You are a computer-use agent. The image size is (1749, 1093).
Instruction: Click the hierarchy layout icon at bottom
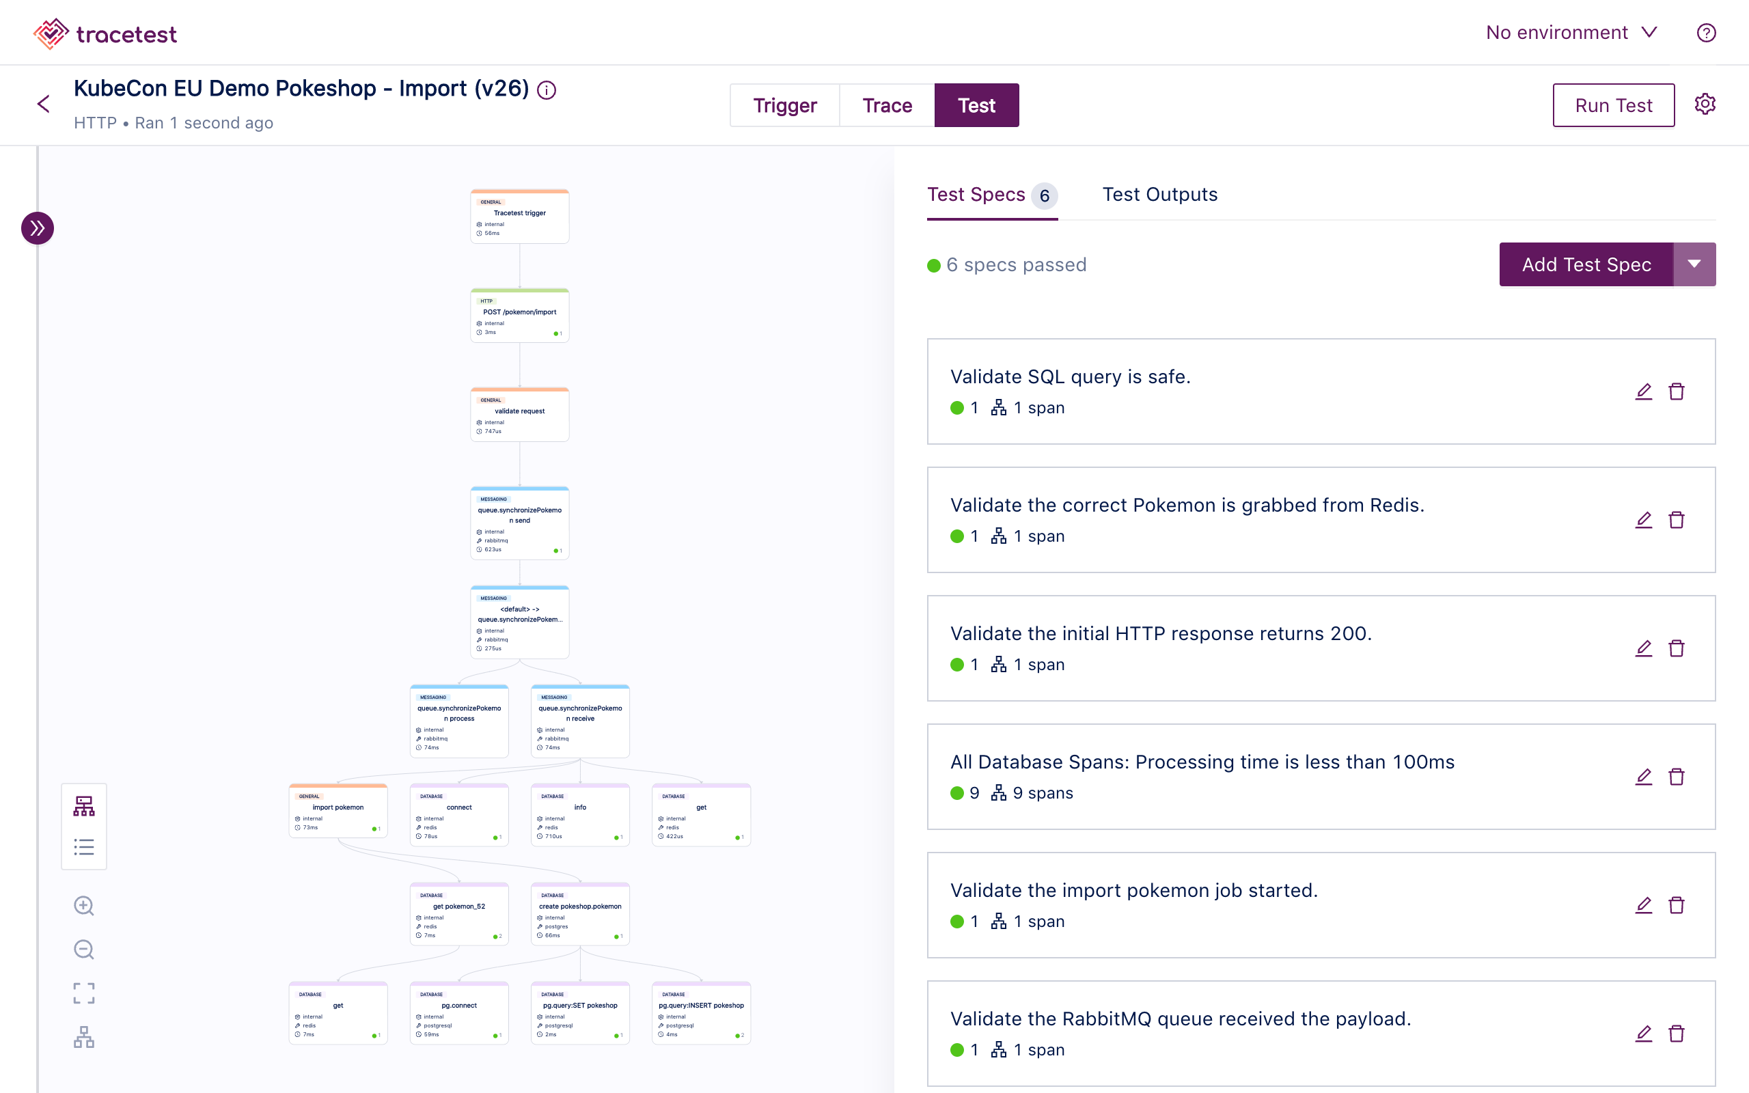[x=84, y=1038]
